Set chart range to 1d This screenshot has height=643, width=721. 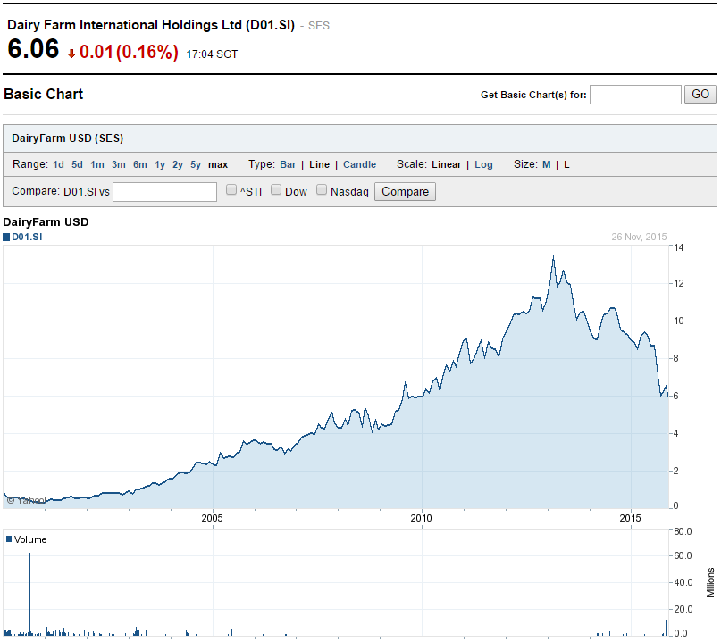point(58,164)
